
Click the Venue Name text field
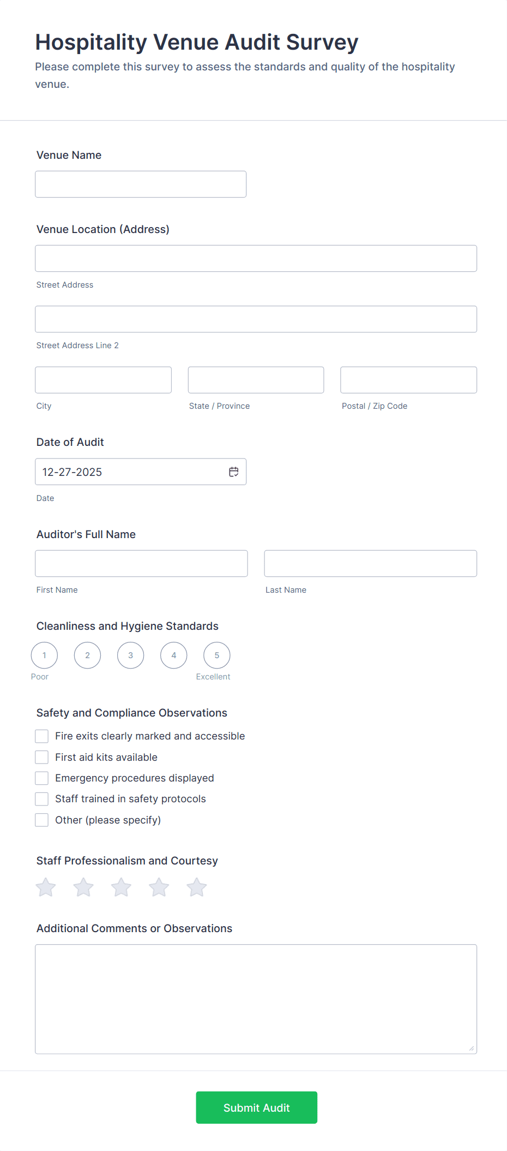tap(141, 184)
